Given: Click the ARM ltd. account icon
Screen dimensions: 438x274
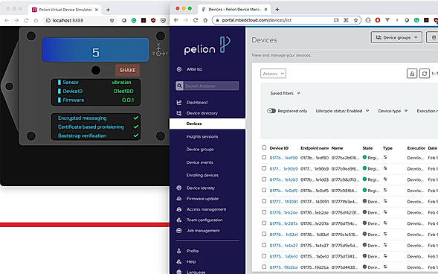Looking at the screenshot, I should (179, 69).
